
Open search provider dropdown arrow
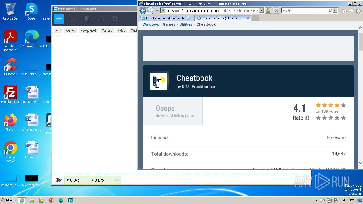point(335,11)
